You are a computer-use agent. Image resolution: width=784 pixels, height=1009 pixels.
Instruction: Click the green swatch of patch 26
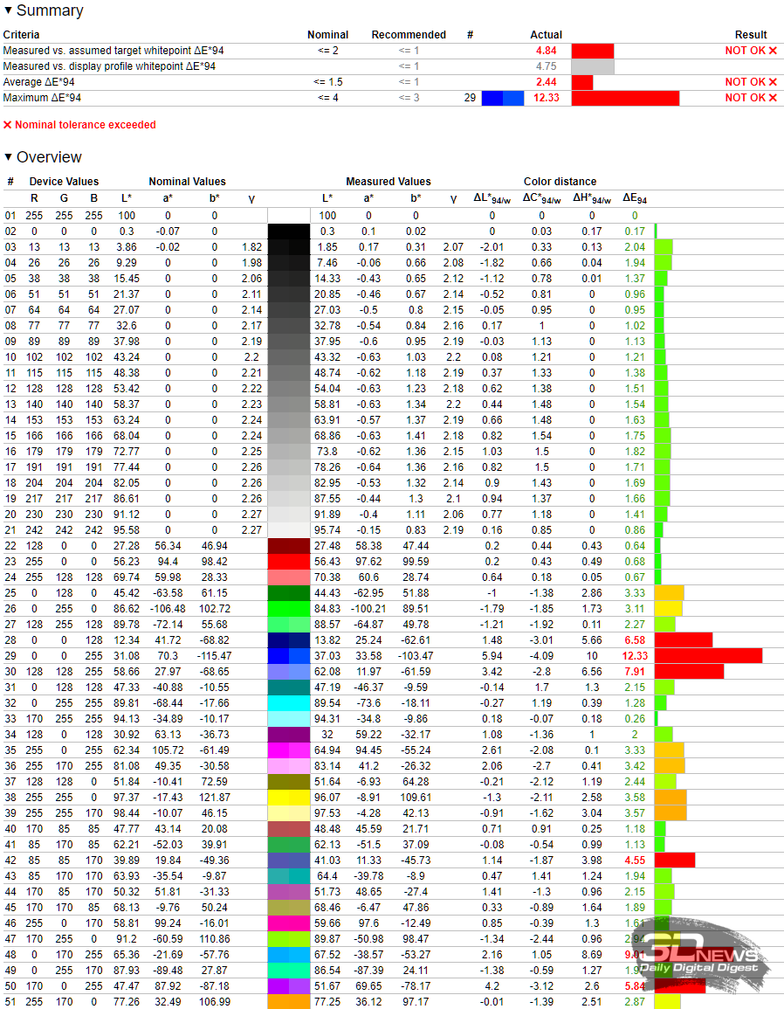point(289,609)
